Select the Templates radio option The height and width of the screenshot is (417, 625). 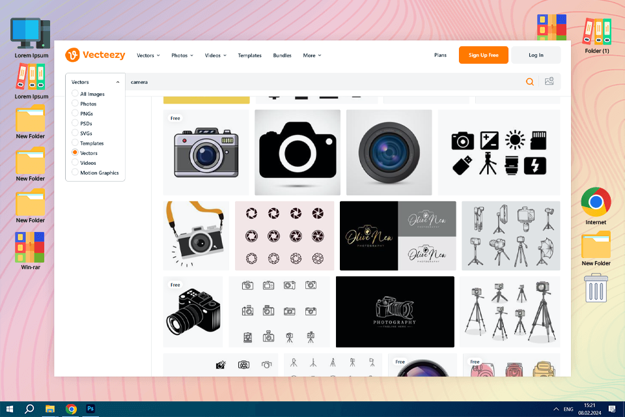click(x=88, y=143)
